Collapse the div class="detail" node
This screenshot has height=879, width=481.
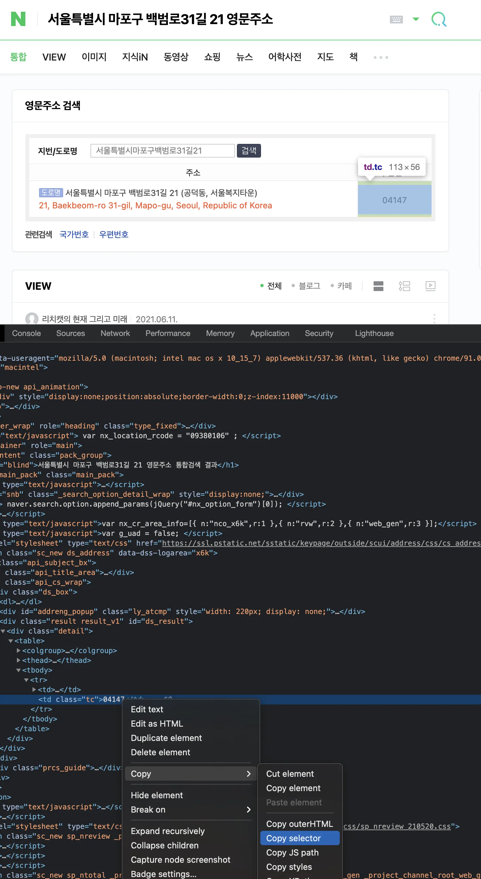click(x=3, y=631)
